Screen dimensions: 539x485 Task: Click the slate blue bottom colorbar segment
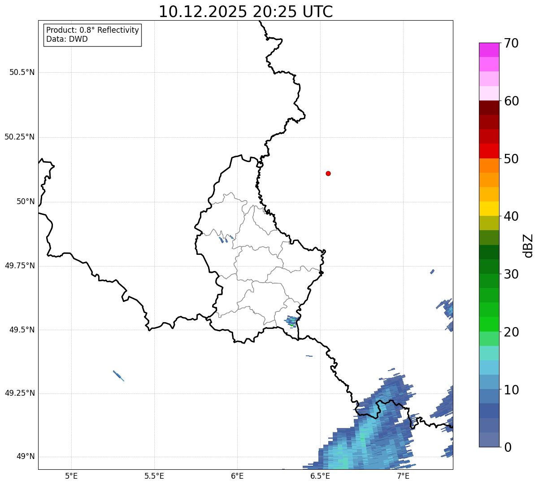[489, 440]
